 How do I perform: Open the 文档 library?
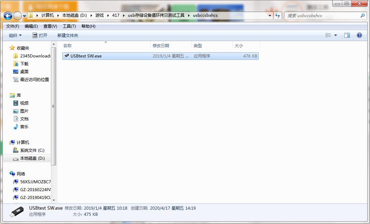click(24, 119)
